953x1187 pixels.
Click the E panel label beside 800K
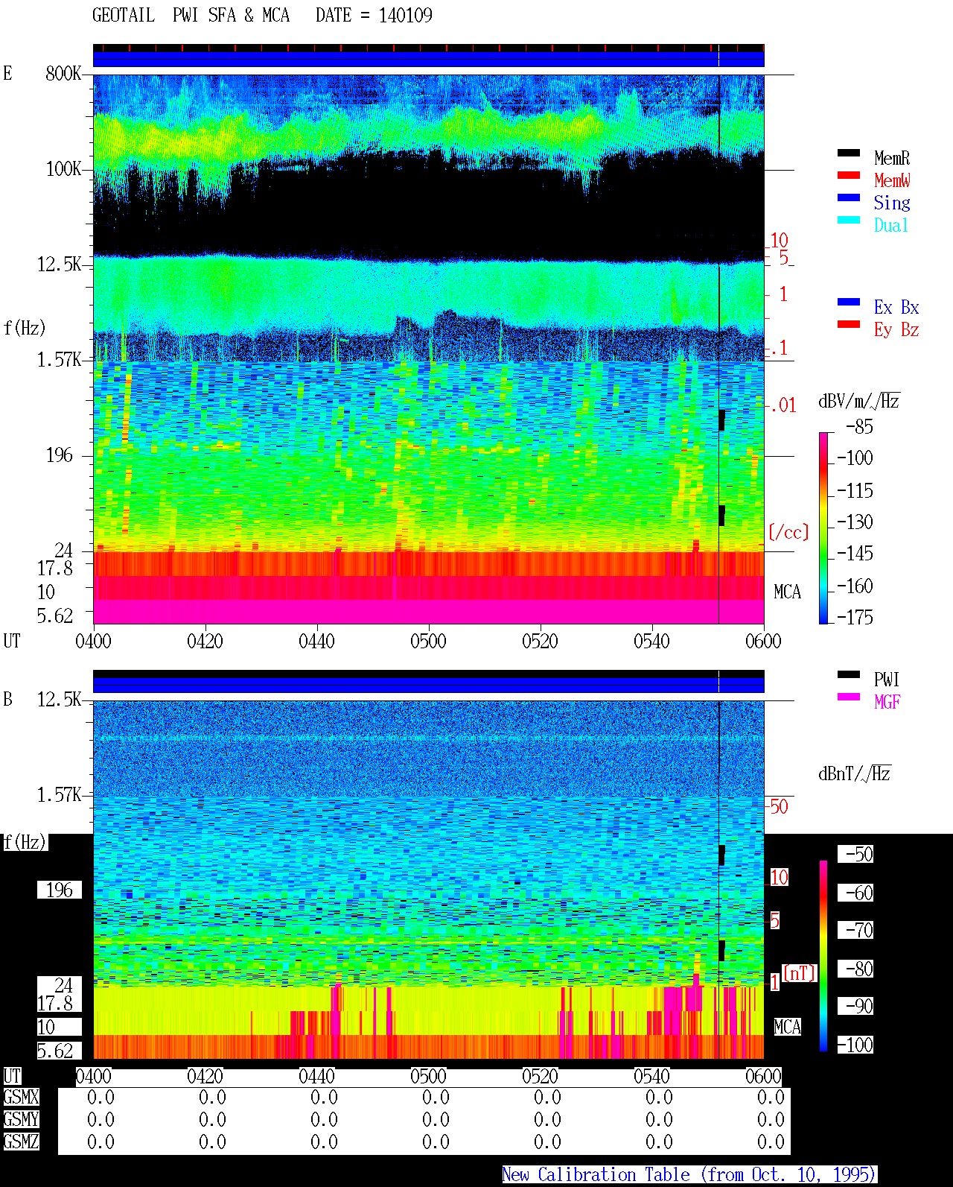[7, 74]
